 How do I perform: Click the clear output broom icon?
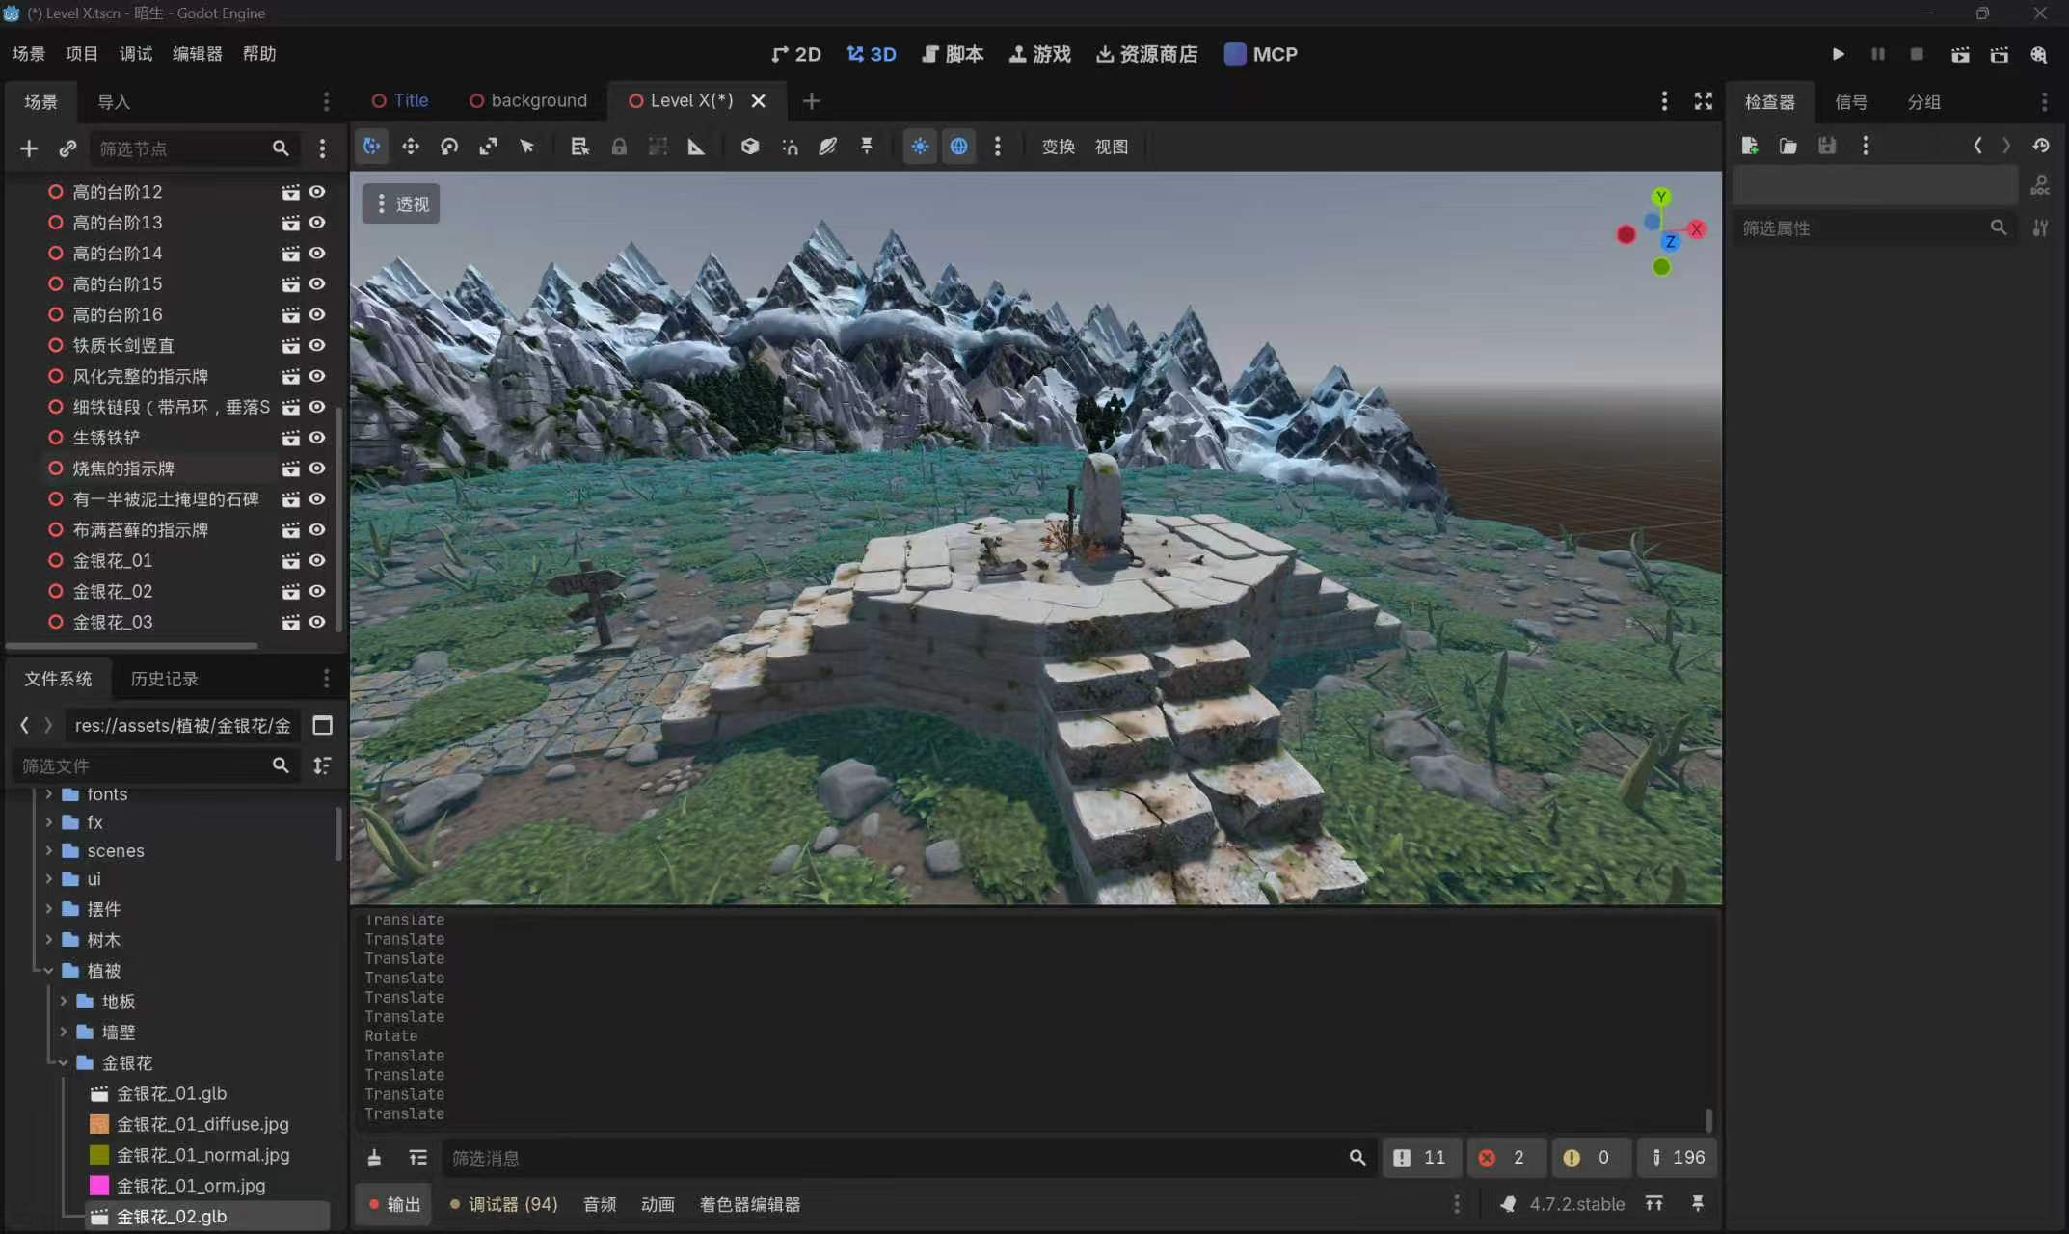click(374, 1157)
